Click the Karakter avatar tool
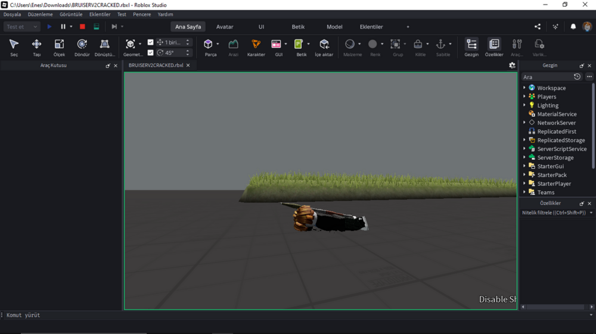 point(256,48)
